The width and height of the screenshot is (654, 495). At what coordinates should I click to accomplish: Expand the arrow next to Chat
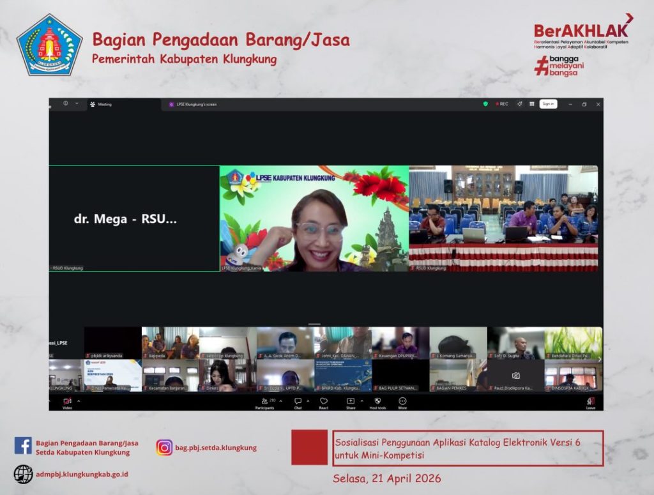pos(308,401)
